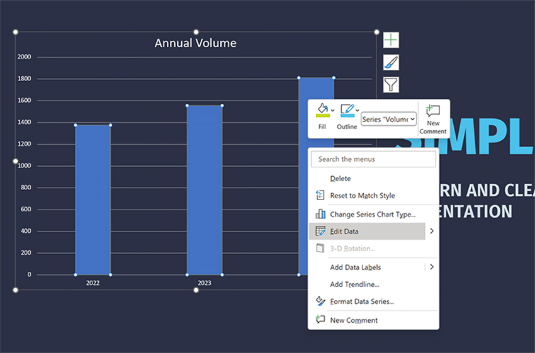Expand the Fill color dropdown arrow

point(333,111)
